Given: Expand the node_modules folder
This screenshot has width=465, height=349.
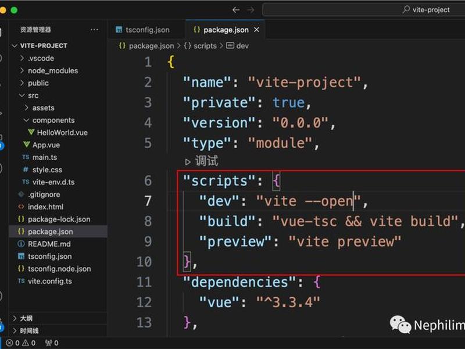Looking at the screenshot, I should [58, 70].
